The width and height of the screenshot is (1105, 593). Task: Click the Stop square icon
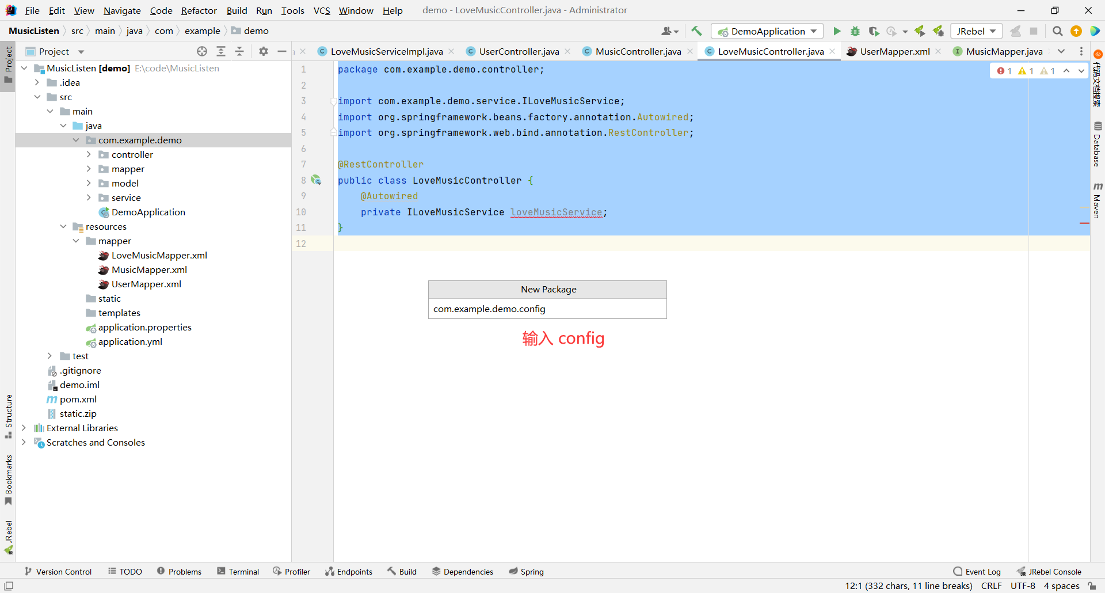pyautogui.click(x=1034, y=31)
